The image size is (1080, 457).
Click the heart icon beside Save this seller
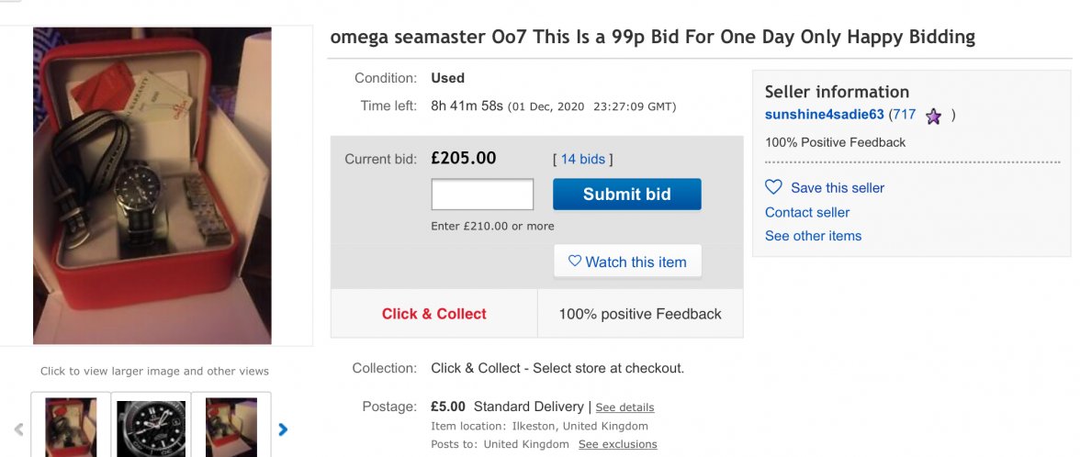tap(773, 187)
